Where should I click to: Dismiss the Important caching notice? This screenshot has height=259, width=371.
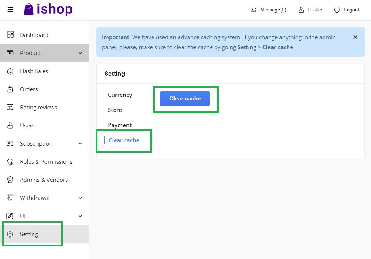coord(355,37)
